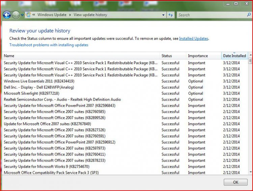The image size is (253, 191).
Task: Expand the address bar history dropdown
Action: [163, 15]
